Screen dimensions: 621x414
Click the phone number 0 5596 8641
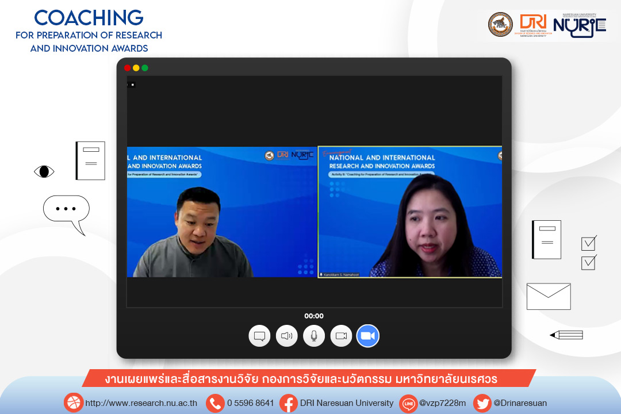250,403
